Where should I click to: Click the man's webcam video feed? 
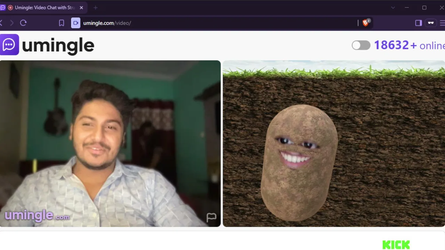click(110, 143)
